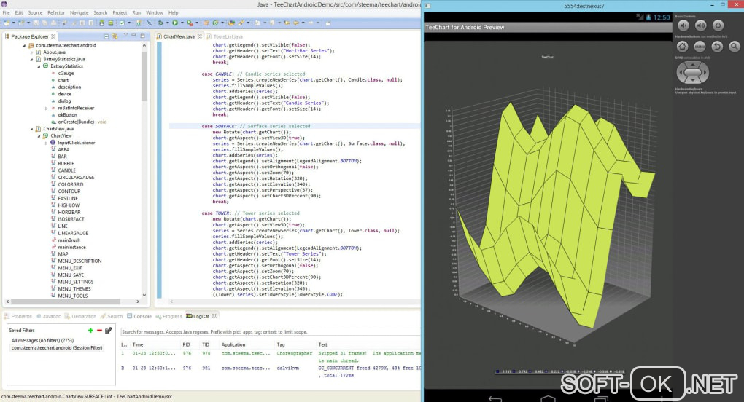Open the ToolsList.java editor tab
The width and height of the screenshot is (744, 402).
coord(228,36)
